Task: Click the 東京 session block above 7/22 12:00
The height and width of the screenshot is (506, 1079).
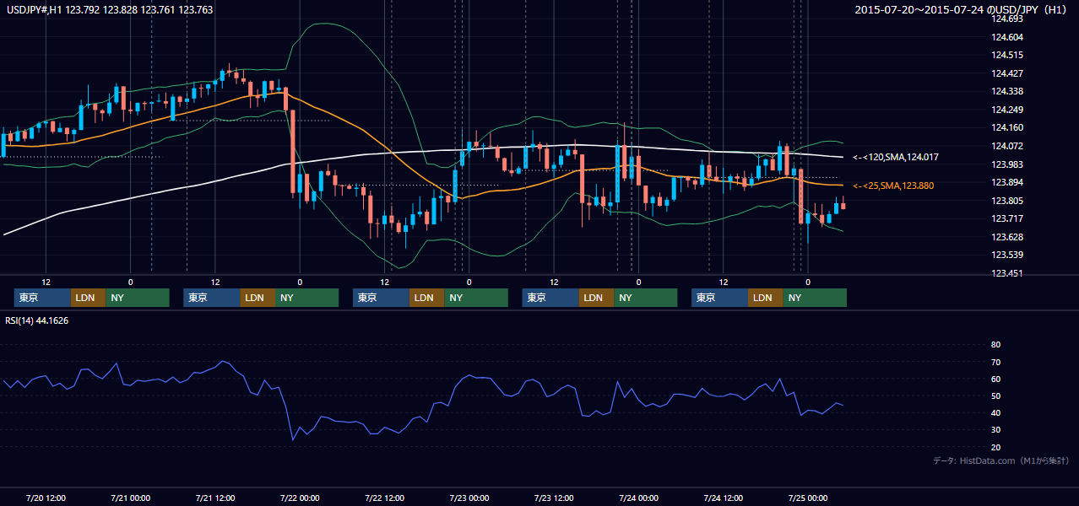Action: [x=381, y=298]
